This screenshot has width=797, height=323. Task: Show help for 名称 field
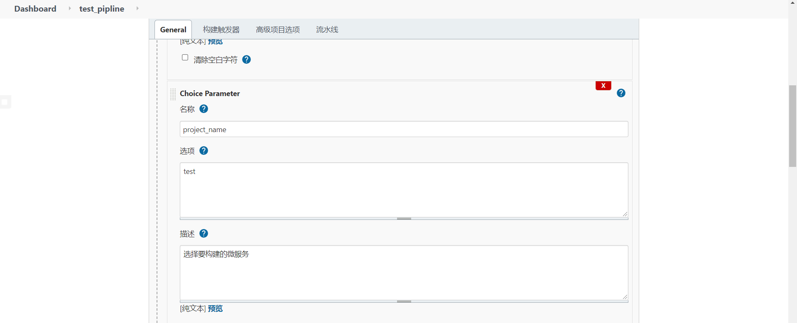[204, 109]
